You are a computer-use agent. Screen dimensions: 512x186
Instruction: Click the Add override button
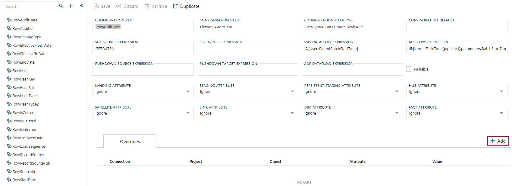click(x=498, y=141)
